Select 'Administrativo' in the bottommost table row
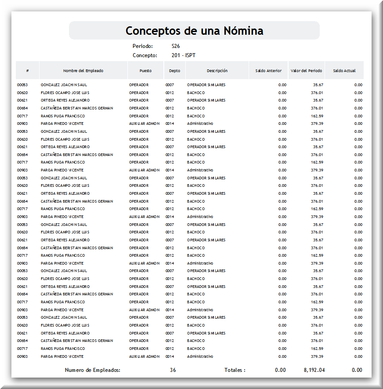The width and height of the screenshot is (383, 389). coord(200,356)
